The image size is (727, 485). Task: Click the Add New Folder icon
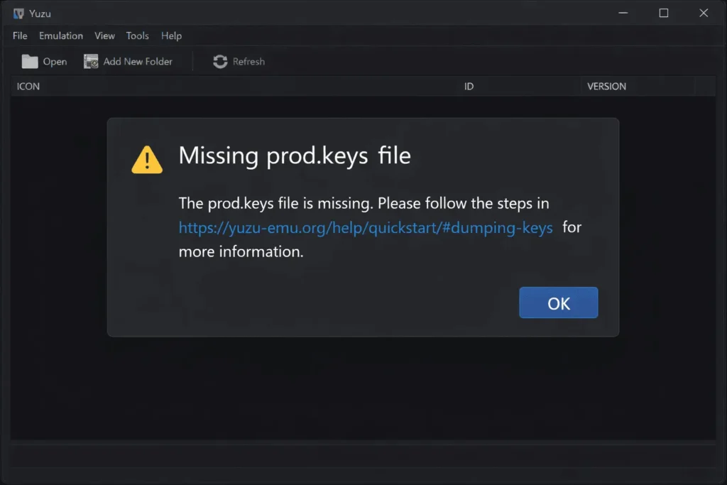pos(91,62)
